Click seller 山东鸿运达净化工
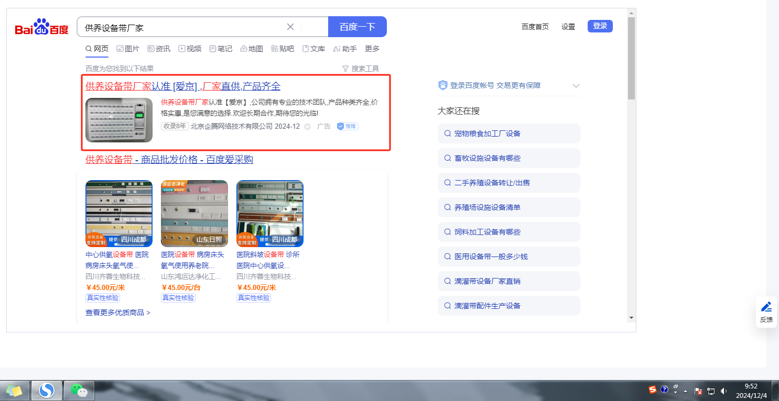Viewport: 779px width, 401px height. pos(191,276)
